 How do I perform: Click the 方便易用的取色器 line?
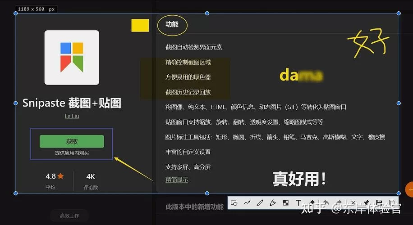188,77
